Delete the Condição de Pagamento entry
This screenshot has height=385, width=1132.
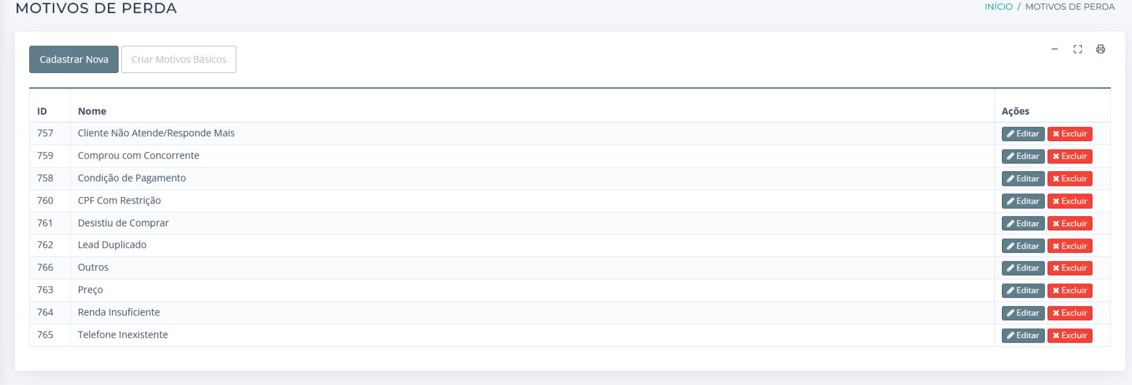click(x=1069, y=179)
